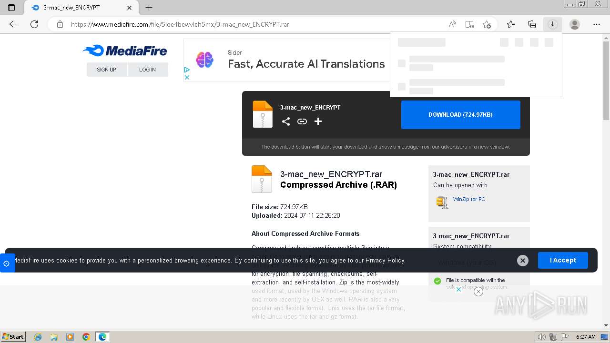Switch to Edge taskbar button

coord(102,337)
